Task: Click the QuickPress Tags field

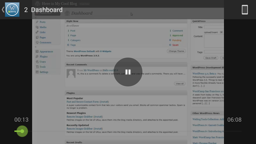Action: click(214, 52)
